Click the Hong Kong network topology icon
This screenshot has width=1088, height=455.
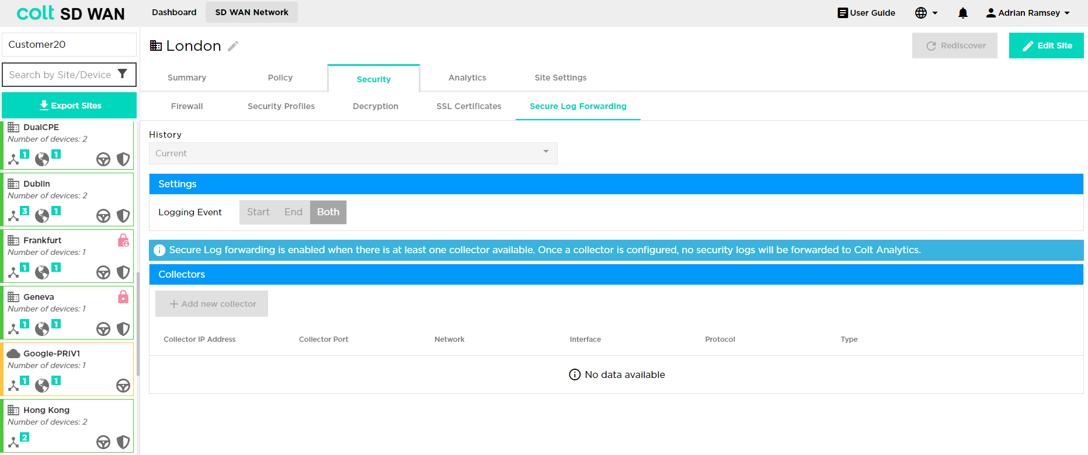(x=13, y=442)
